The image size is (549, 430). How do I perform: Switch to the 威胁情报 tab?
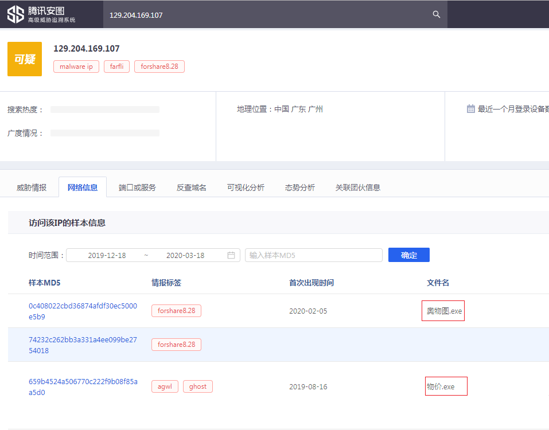pos(32,187)
